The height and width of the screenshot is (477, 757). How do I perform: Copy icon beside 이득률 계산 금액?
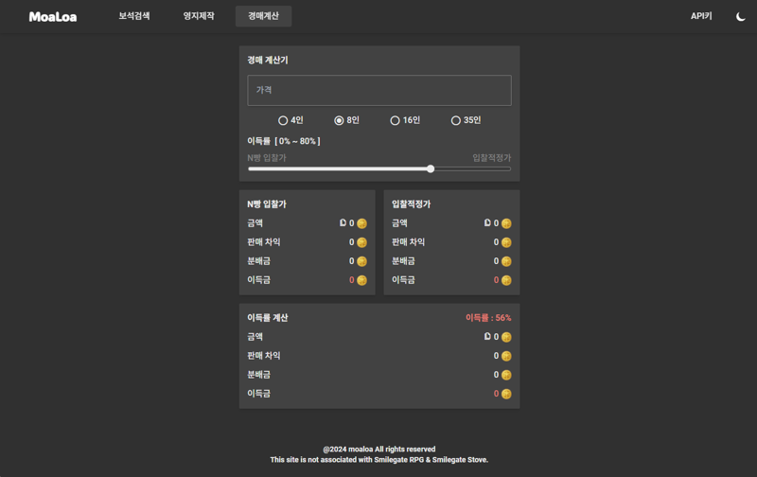(487, 336)
